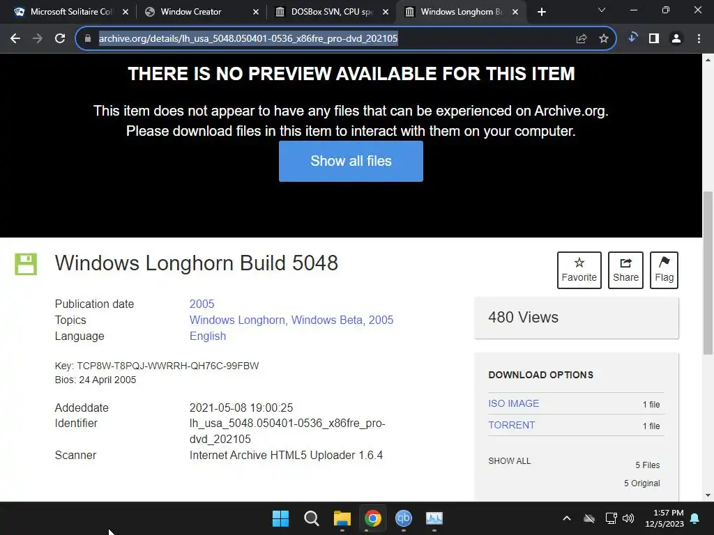Open the 2005 topic link
This screenshot has height=535, width=714.
(x=381, y=320)
